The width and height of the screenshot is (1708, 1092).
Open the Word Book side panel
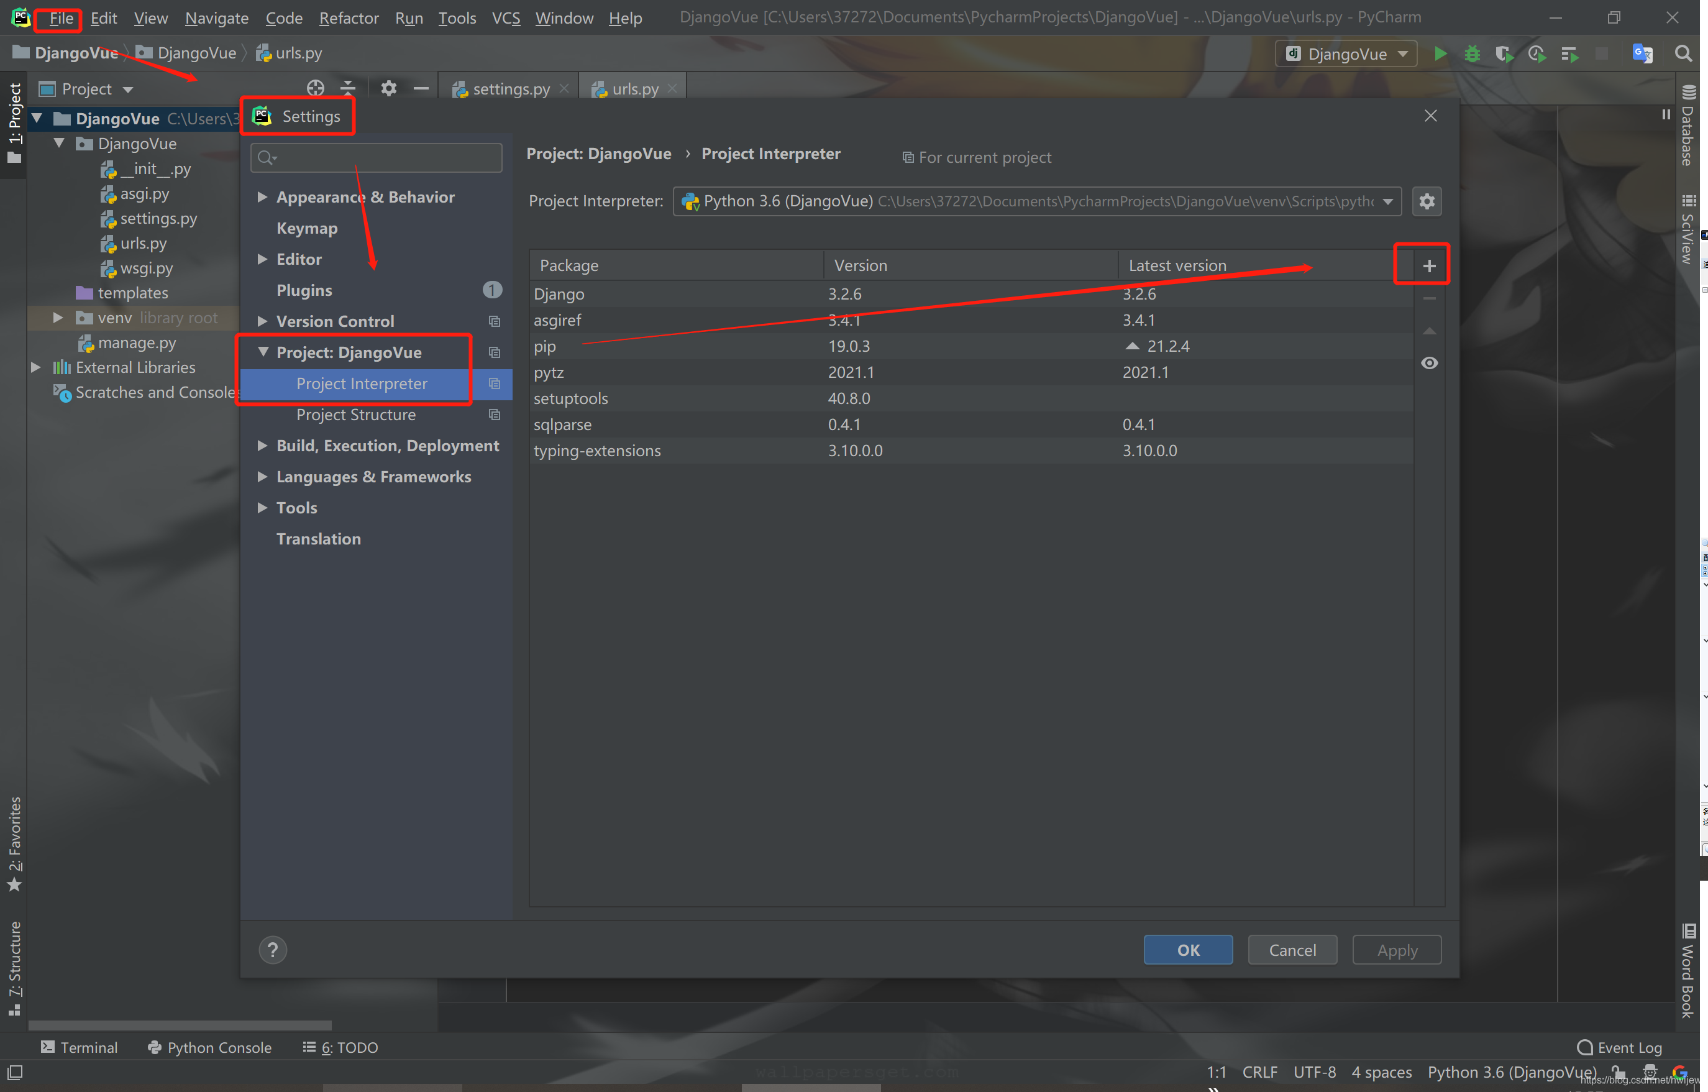pyautogui.click(x=1687, y=971)
